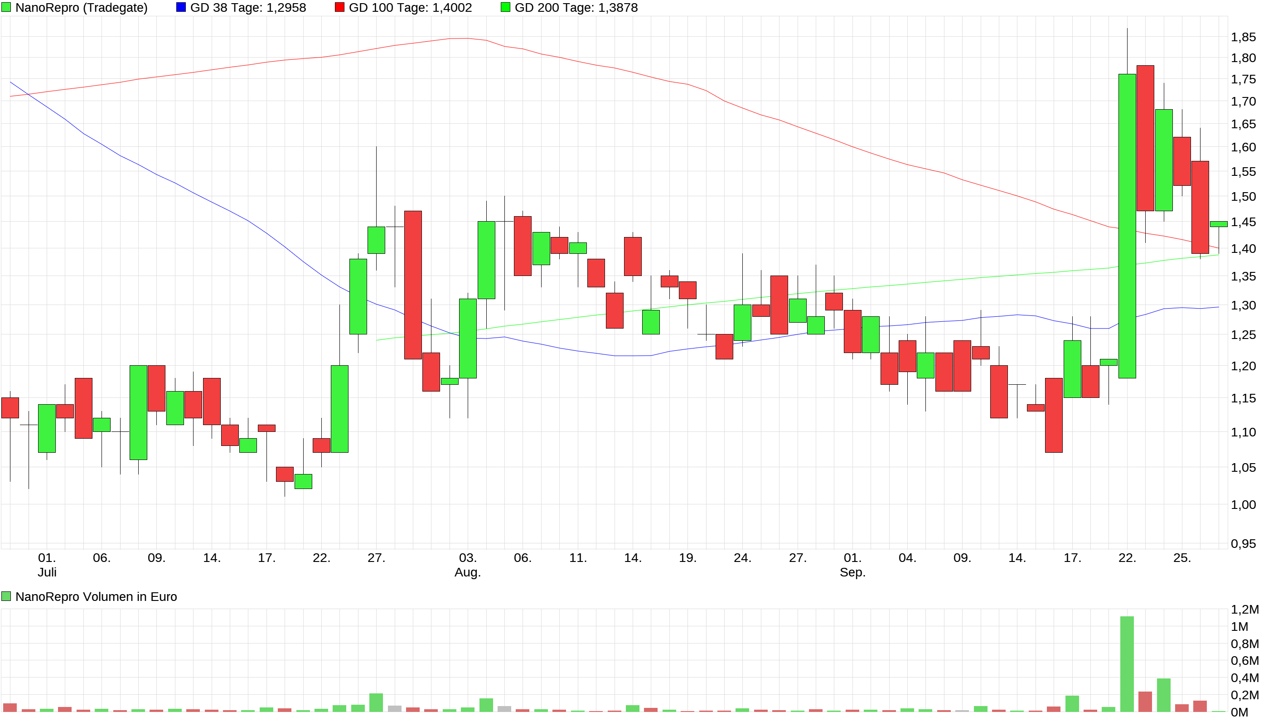Click the 25. date axis label
The width and height of the screenshot is (1278, 726).
pos(1182,558)
